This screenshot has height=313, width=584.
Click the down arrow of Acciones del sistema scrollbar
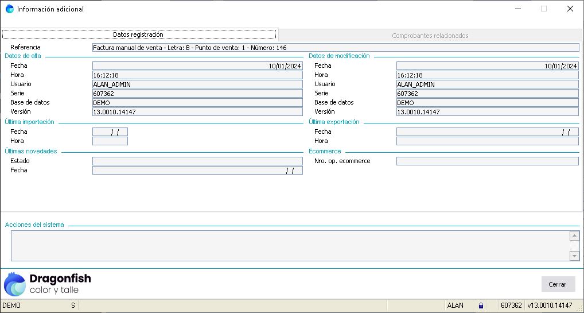click(574, 256)
